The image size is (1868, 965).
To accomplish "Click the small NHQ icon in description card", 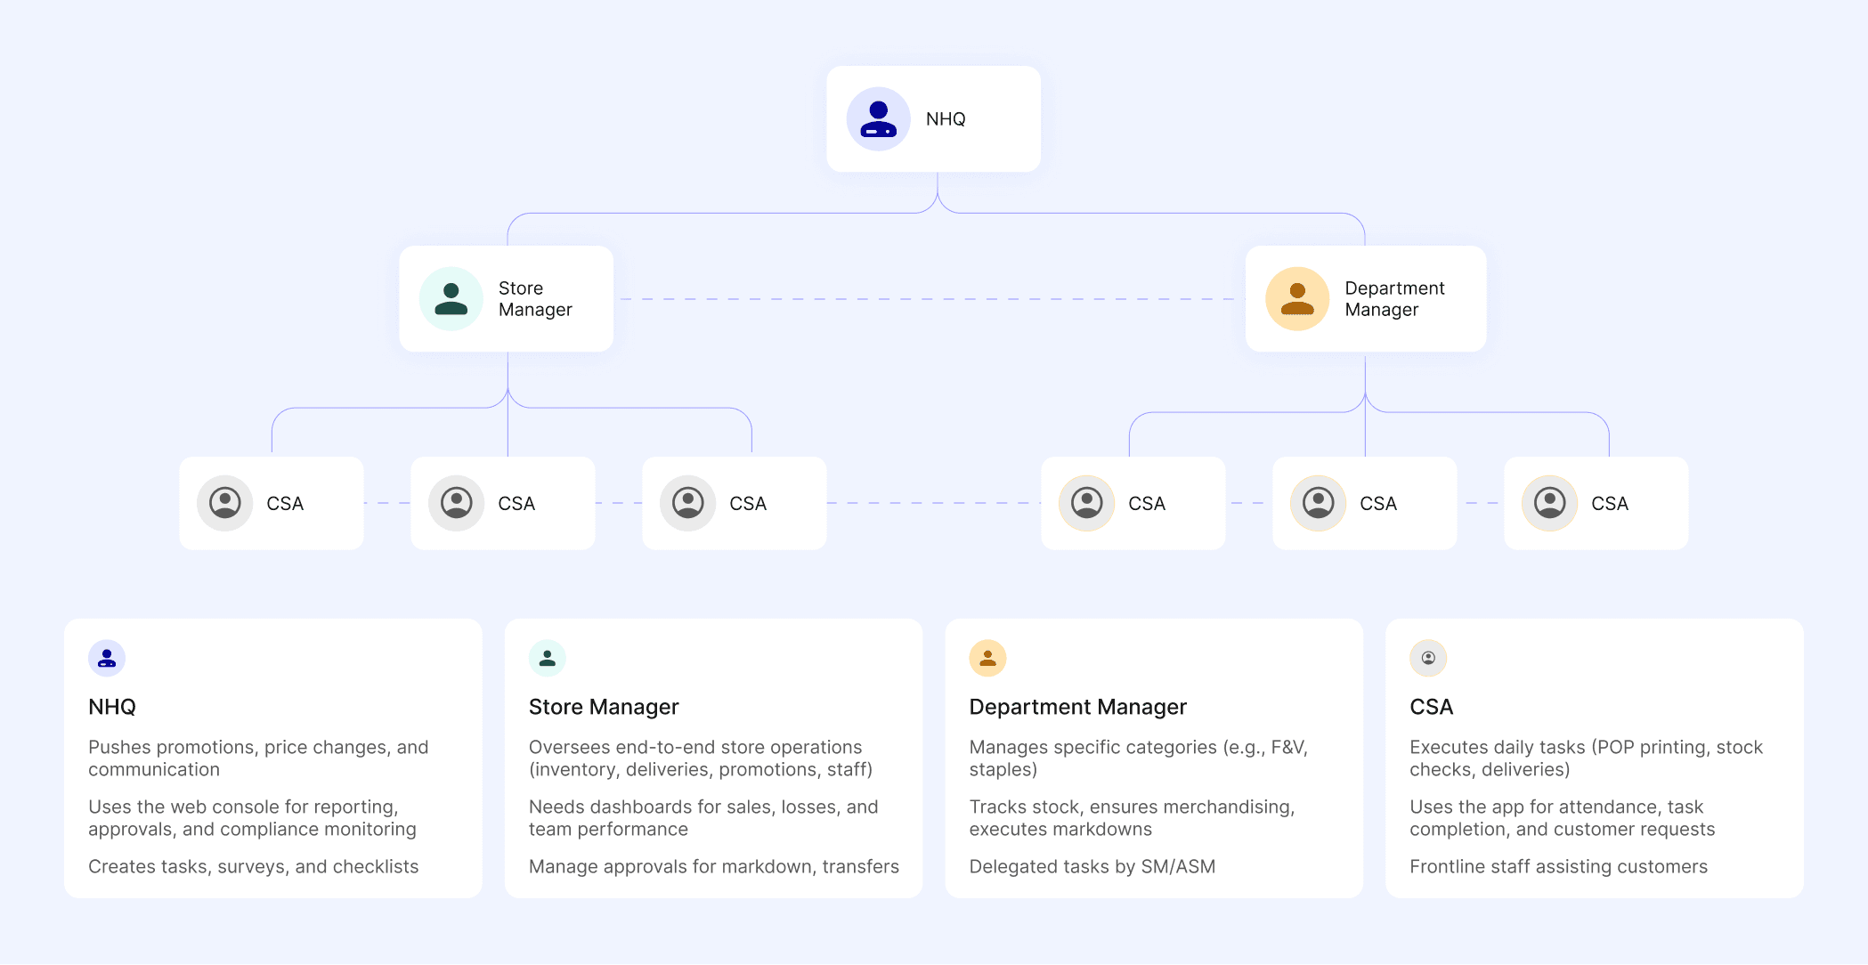I will (x=107, y=658).
